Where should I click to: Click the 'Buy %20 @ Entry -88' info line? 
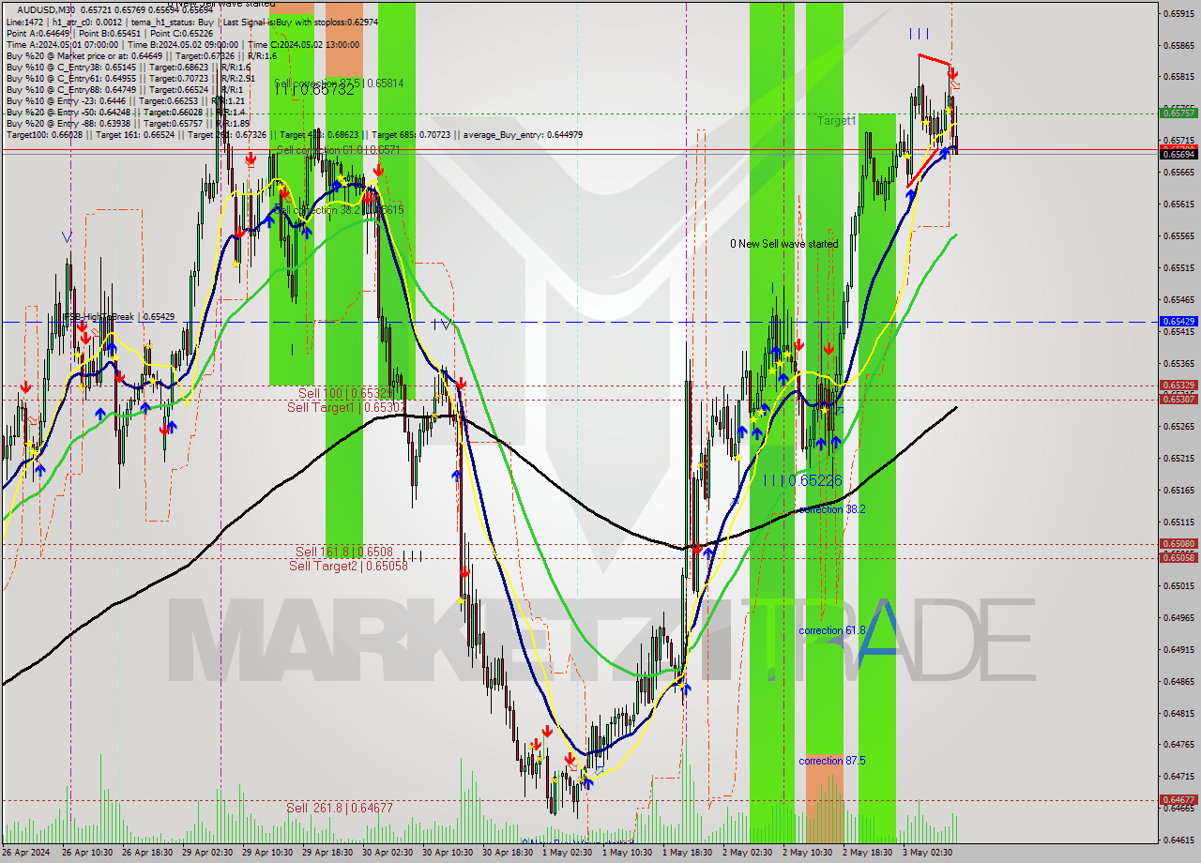tap(128, 123)
